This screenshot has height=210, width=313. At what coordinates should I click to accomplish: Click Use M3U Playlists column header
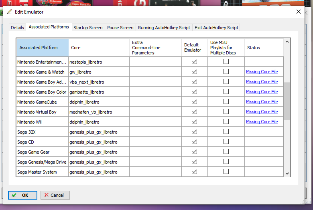coord(226,48)
